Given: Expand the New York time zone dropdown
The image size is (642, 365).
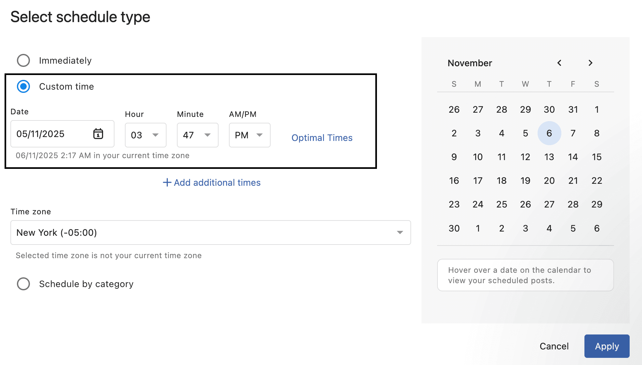Looking at the screenshot, I should click(x=210, y=233).
